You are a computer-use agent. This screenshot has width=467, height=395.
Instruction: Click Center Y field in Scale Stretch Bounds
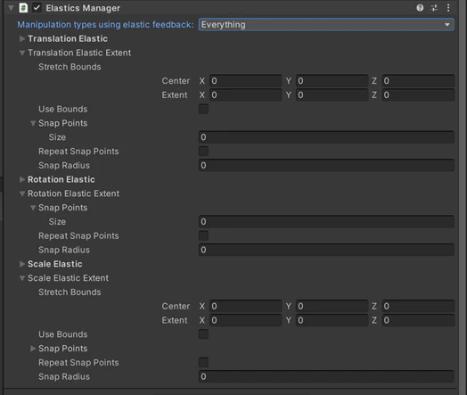pos(332,306)
